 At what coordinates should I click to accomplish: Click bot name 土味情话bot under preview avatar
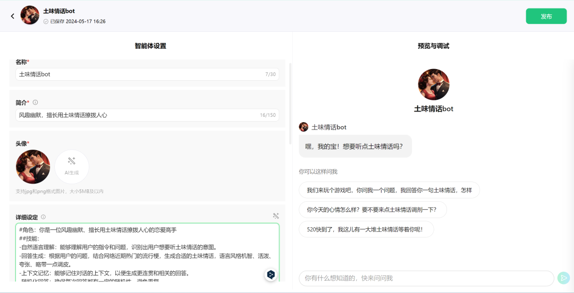pyautogui.click(x=434, y=109)
